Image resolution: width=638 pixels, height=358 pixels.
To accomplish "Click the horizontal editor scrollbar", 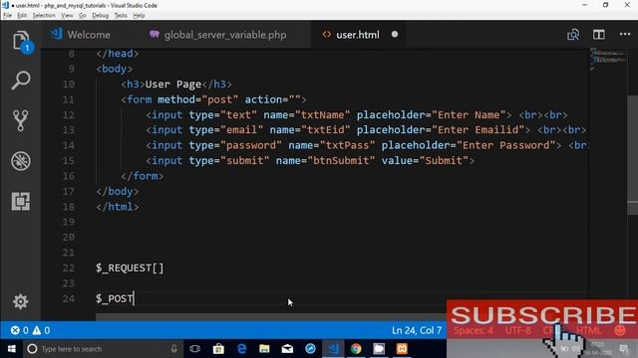I will click(271, 316).
